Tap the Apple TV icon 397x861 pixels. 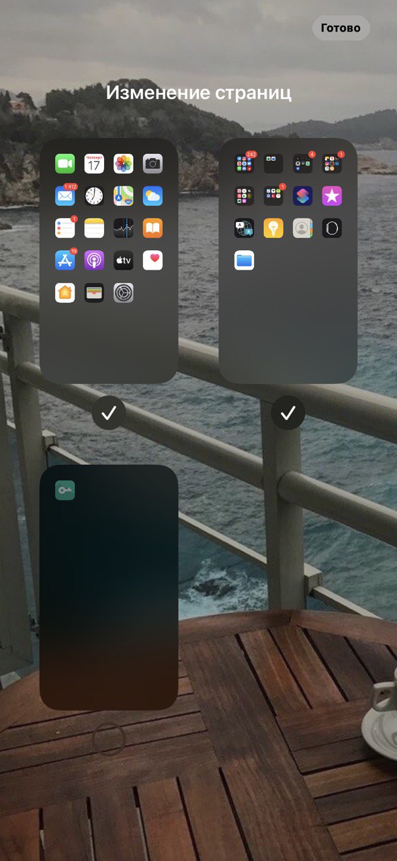[x=124, y=260]
